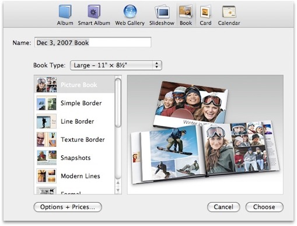297x226 pixels.
Task: Confirm with the Choose button
Action: pyautogui.click(x=264, y=207)
